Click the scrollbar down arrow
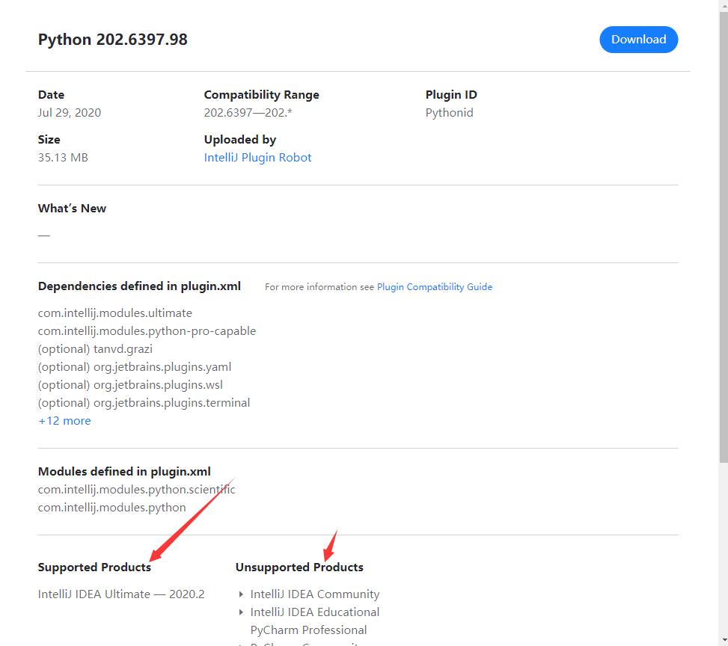Screen dimensions: 728x646 pos(724,641)
